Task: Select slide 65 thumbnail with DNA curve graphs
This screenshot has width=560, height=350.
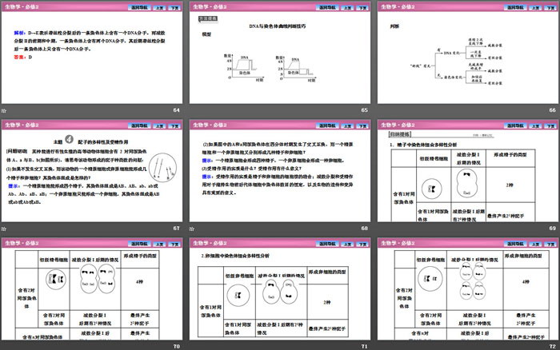Action: point(280,53)
